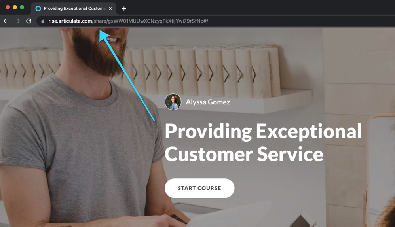The image size is (395, 227).
Task: Select the Providing Exceptional Customer Service tab
Action: pos(74,9)
